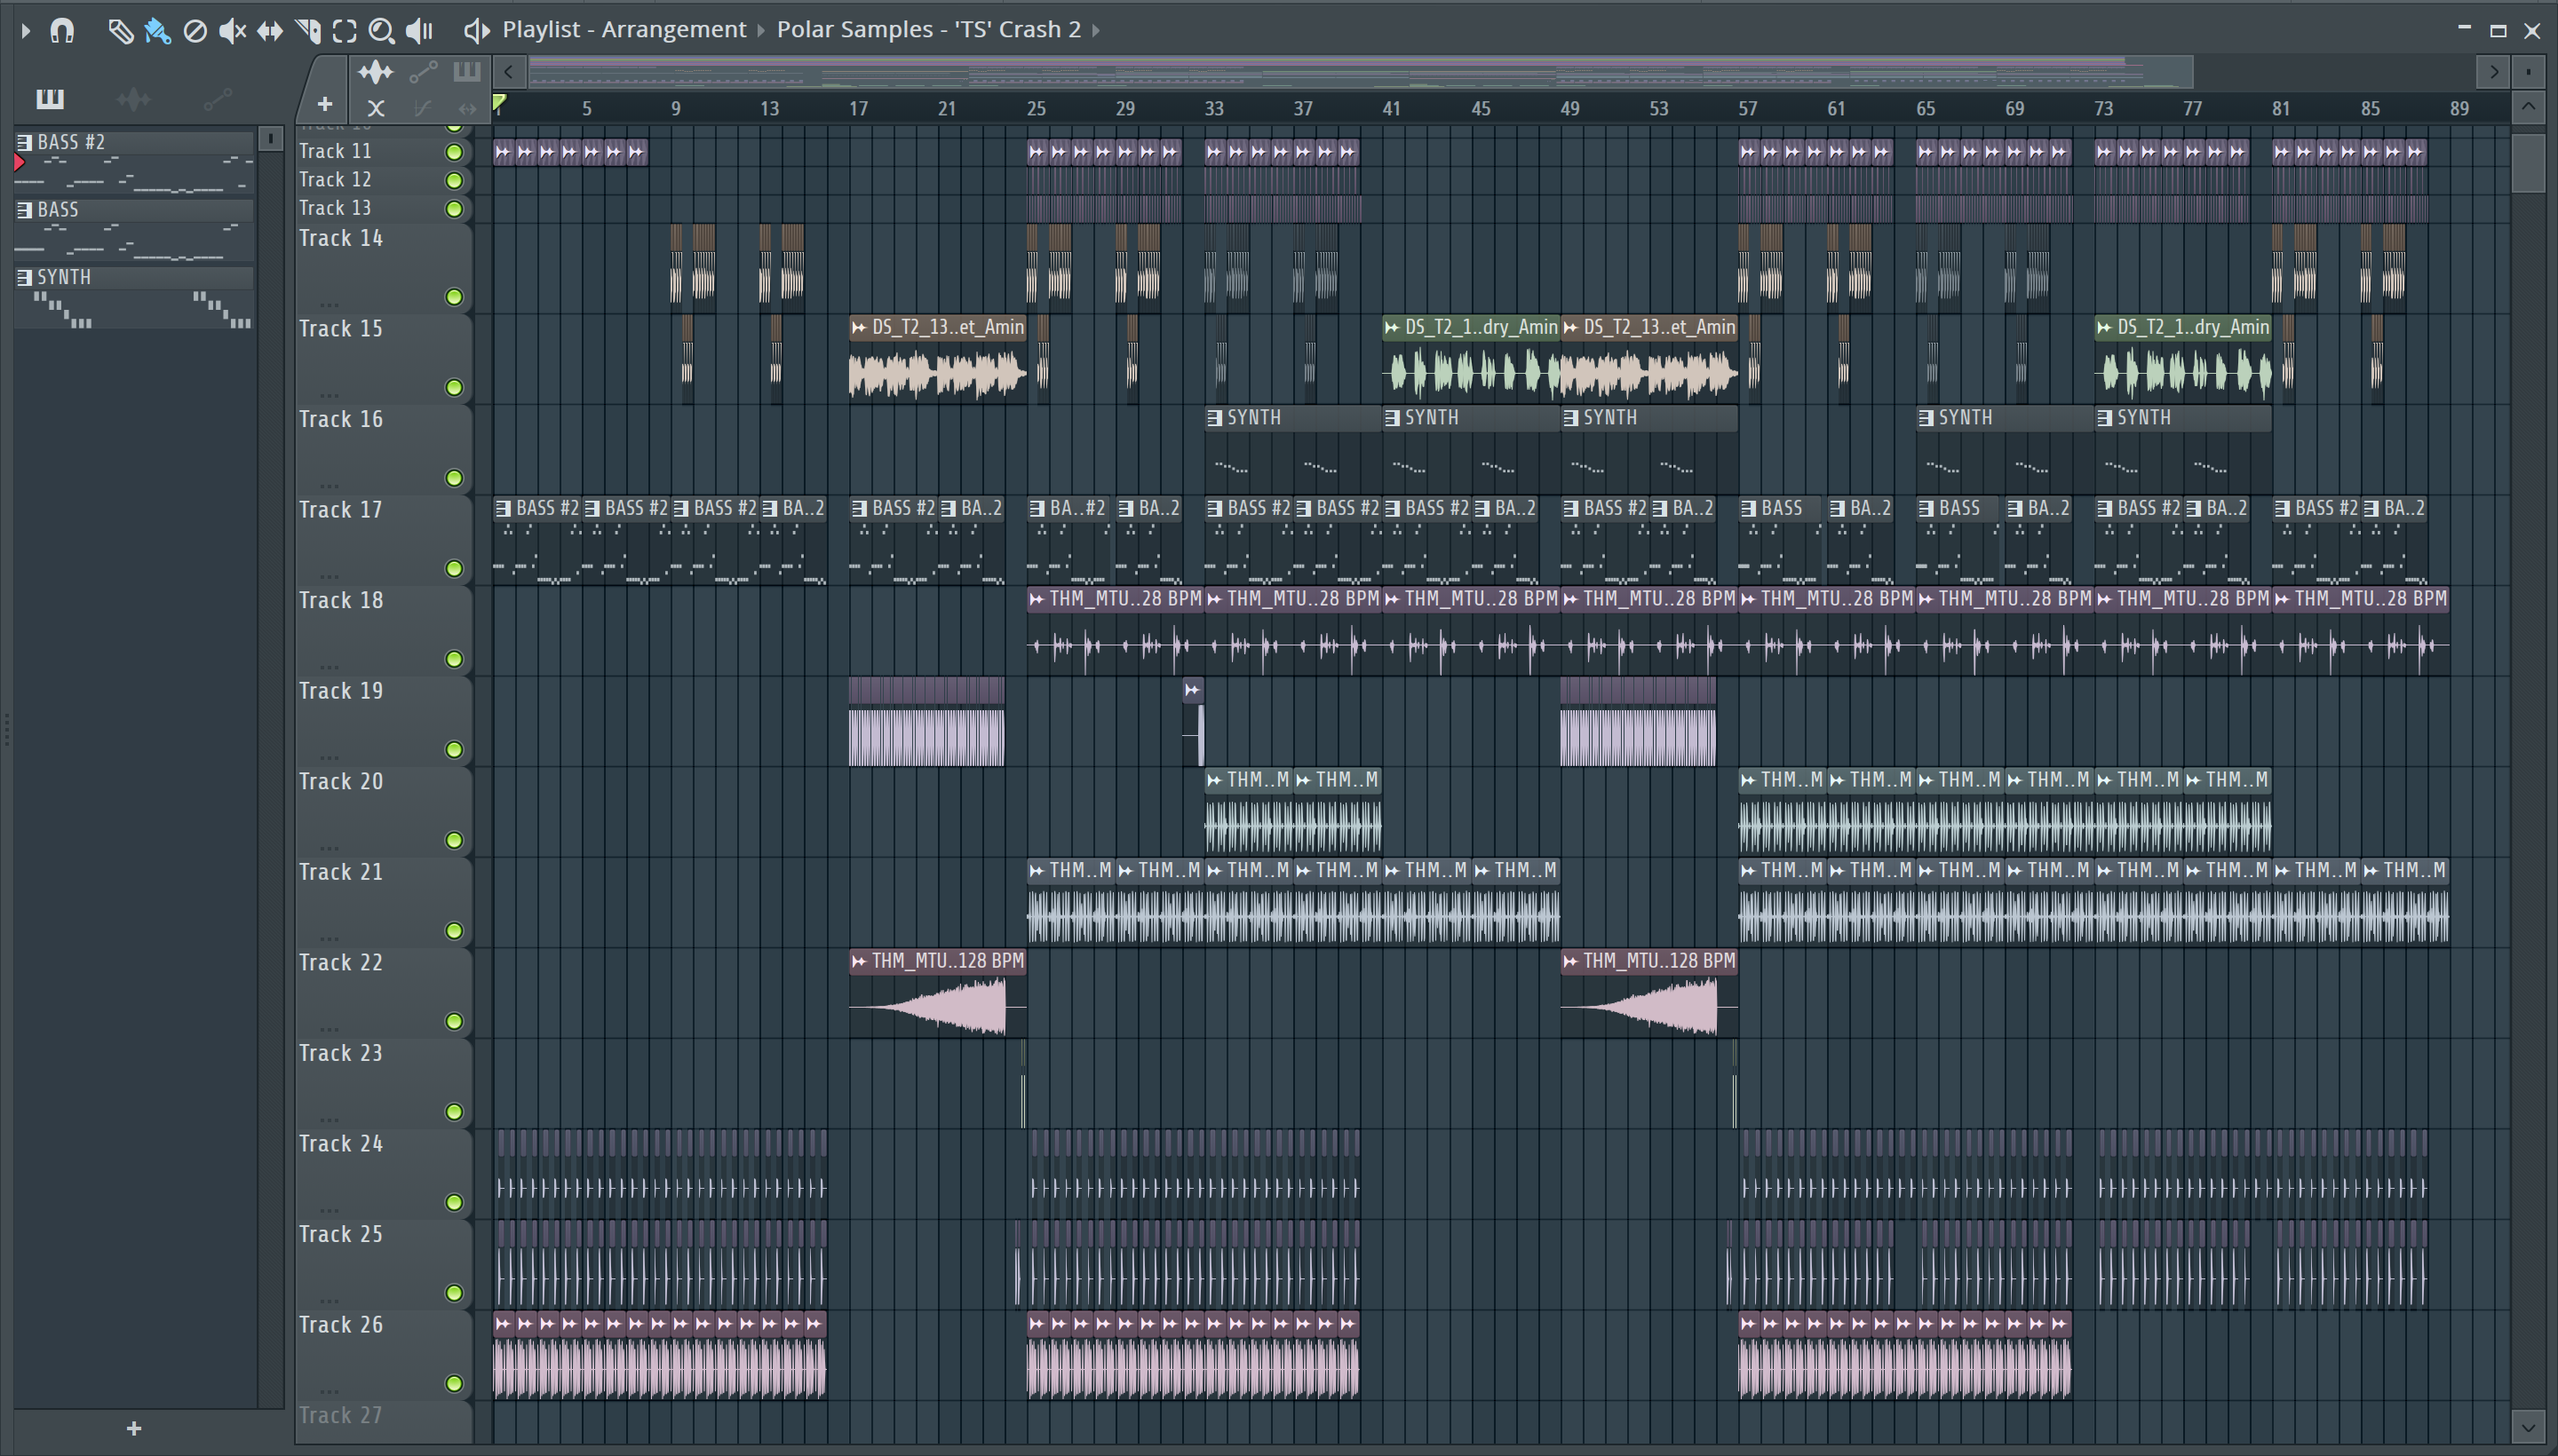The image size is (2558, 1456).
Task: Mute Track 13 via green LED
Action: pyautogui.click(x=454, y=209)
